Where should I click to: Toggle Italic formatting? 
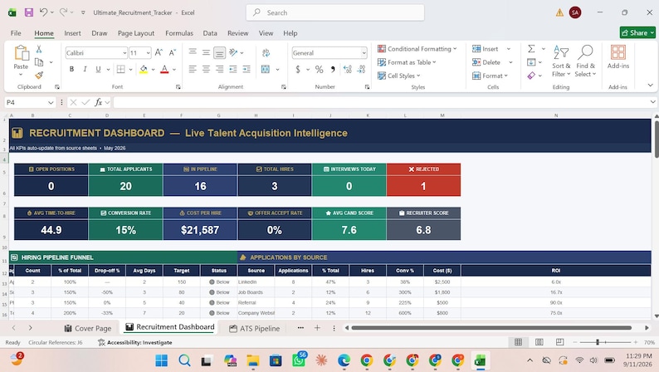coord(85,69)
